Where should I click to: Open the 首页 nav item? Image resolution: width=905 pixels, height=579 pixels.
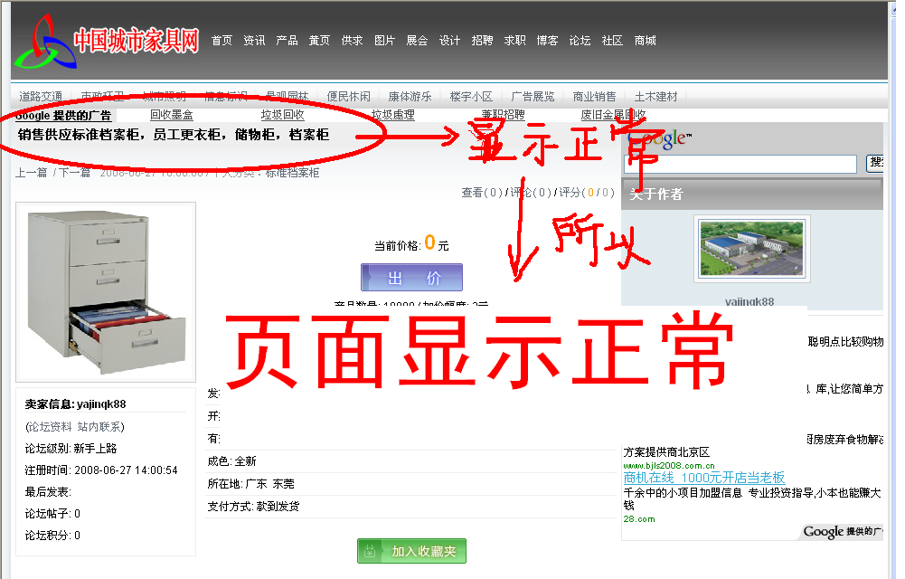[222, 41]
